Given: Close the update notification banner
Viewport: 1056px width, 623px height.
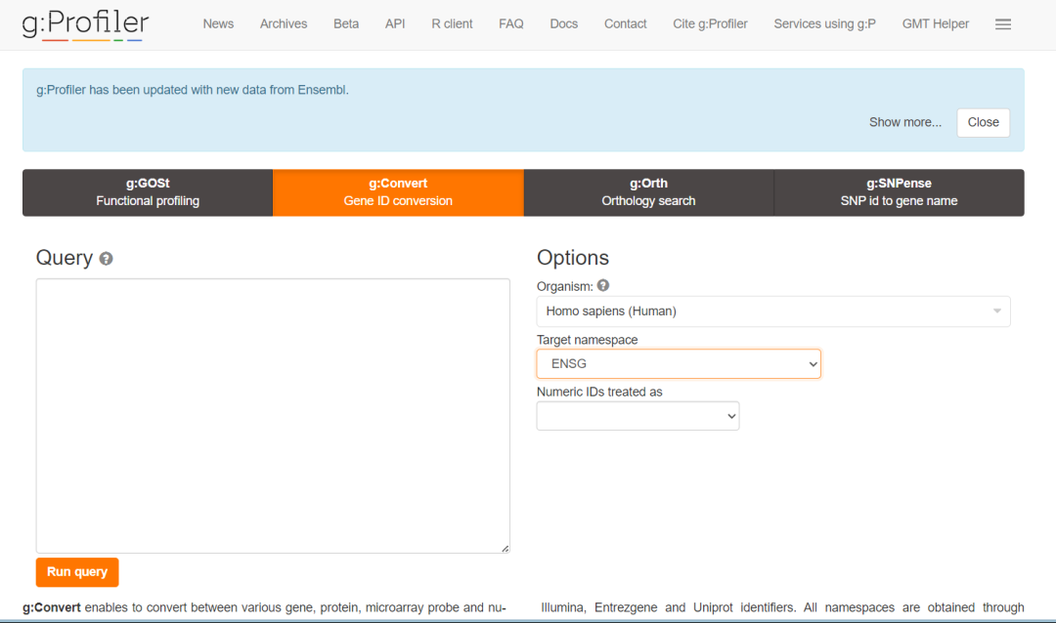Looking at the screenshot, I should (x=984, y=122).
